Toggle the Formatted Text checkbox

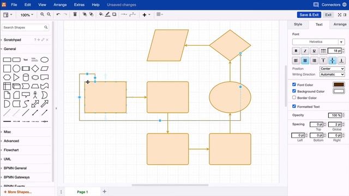click(294, 106)
